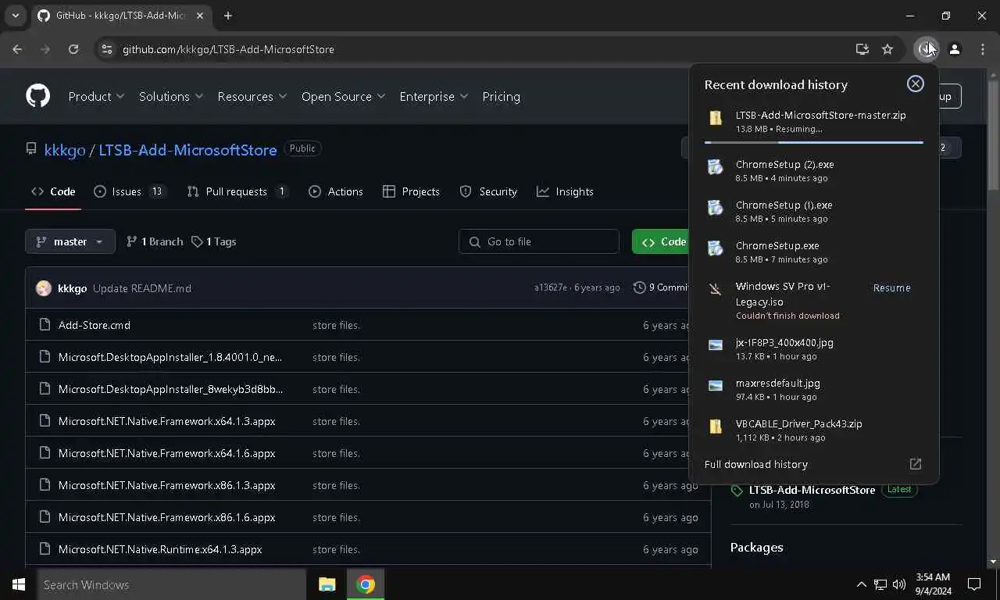Open VBCABLE_Driver_Pack43.zip download
Screen dimensions: 1000x600
pyautogui.click(x=814, y=430)
